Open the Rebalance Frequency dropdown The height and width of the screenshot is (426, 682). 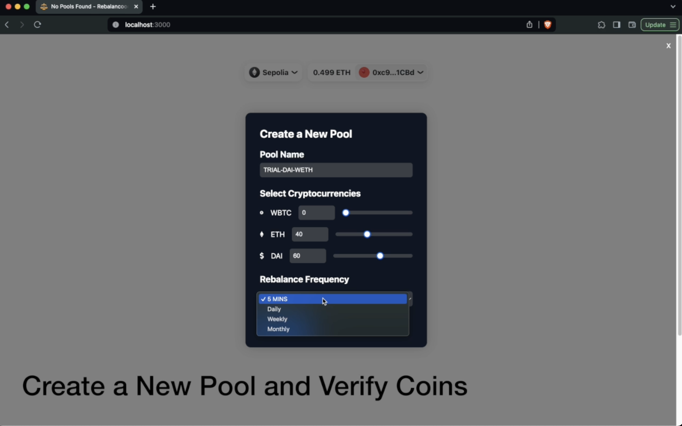click(336, 298)
